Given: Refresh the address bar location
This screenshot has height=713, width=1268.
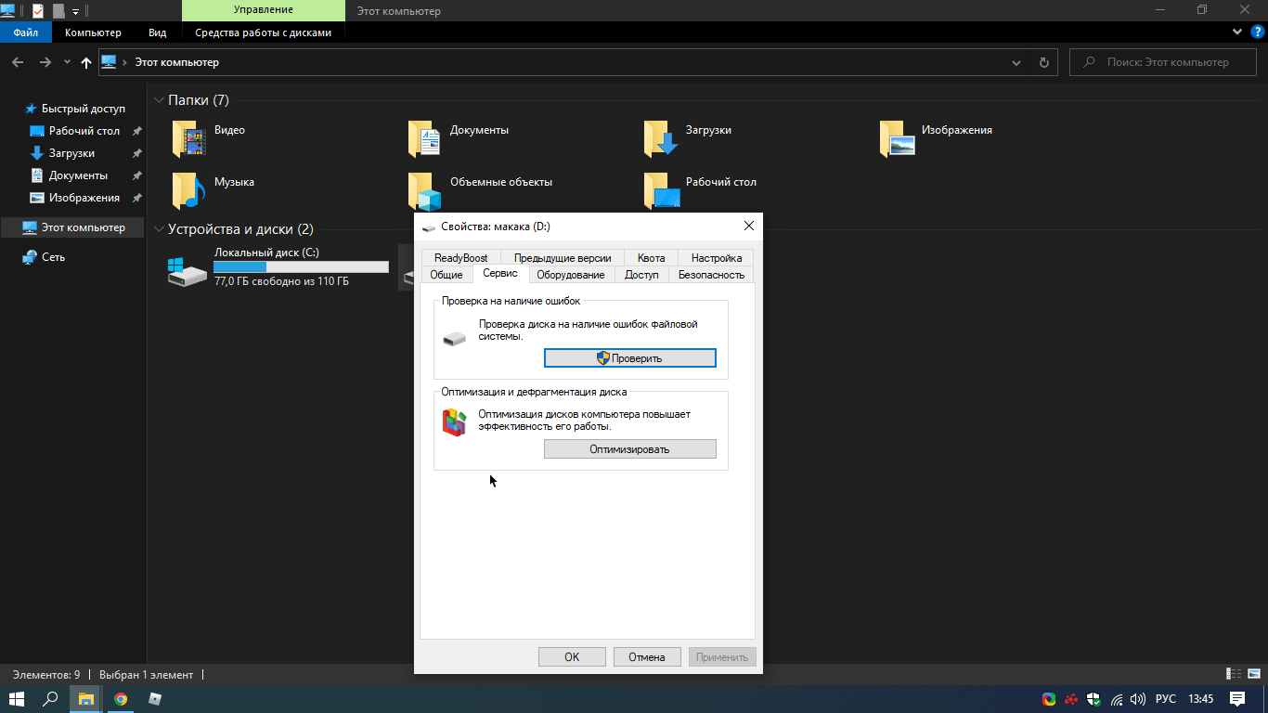Looking at the screenshot, I should tap(1043, 62).
